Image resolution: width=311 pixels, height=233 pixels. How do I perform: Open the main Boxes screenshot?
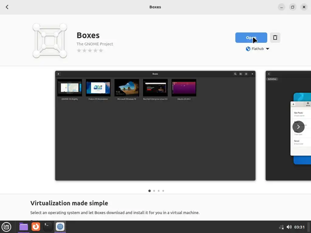155,126
